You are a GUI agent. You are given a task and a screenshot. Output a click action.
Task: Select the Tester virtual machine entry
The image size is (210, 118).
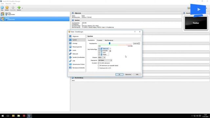point(35,19)
